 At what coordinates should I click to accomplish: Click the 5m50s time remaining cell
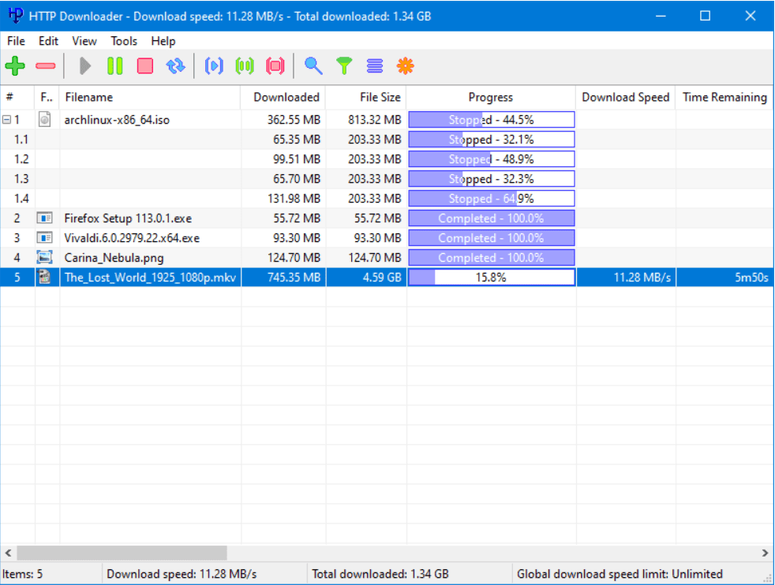coord(724,278)
